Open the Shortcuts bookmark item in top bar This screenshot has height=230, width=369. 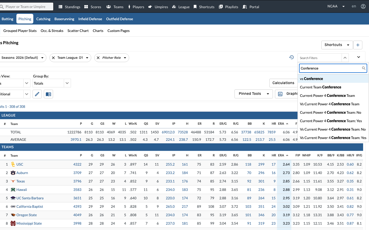[x=204, y=7]
